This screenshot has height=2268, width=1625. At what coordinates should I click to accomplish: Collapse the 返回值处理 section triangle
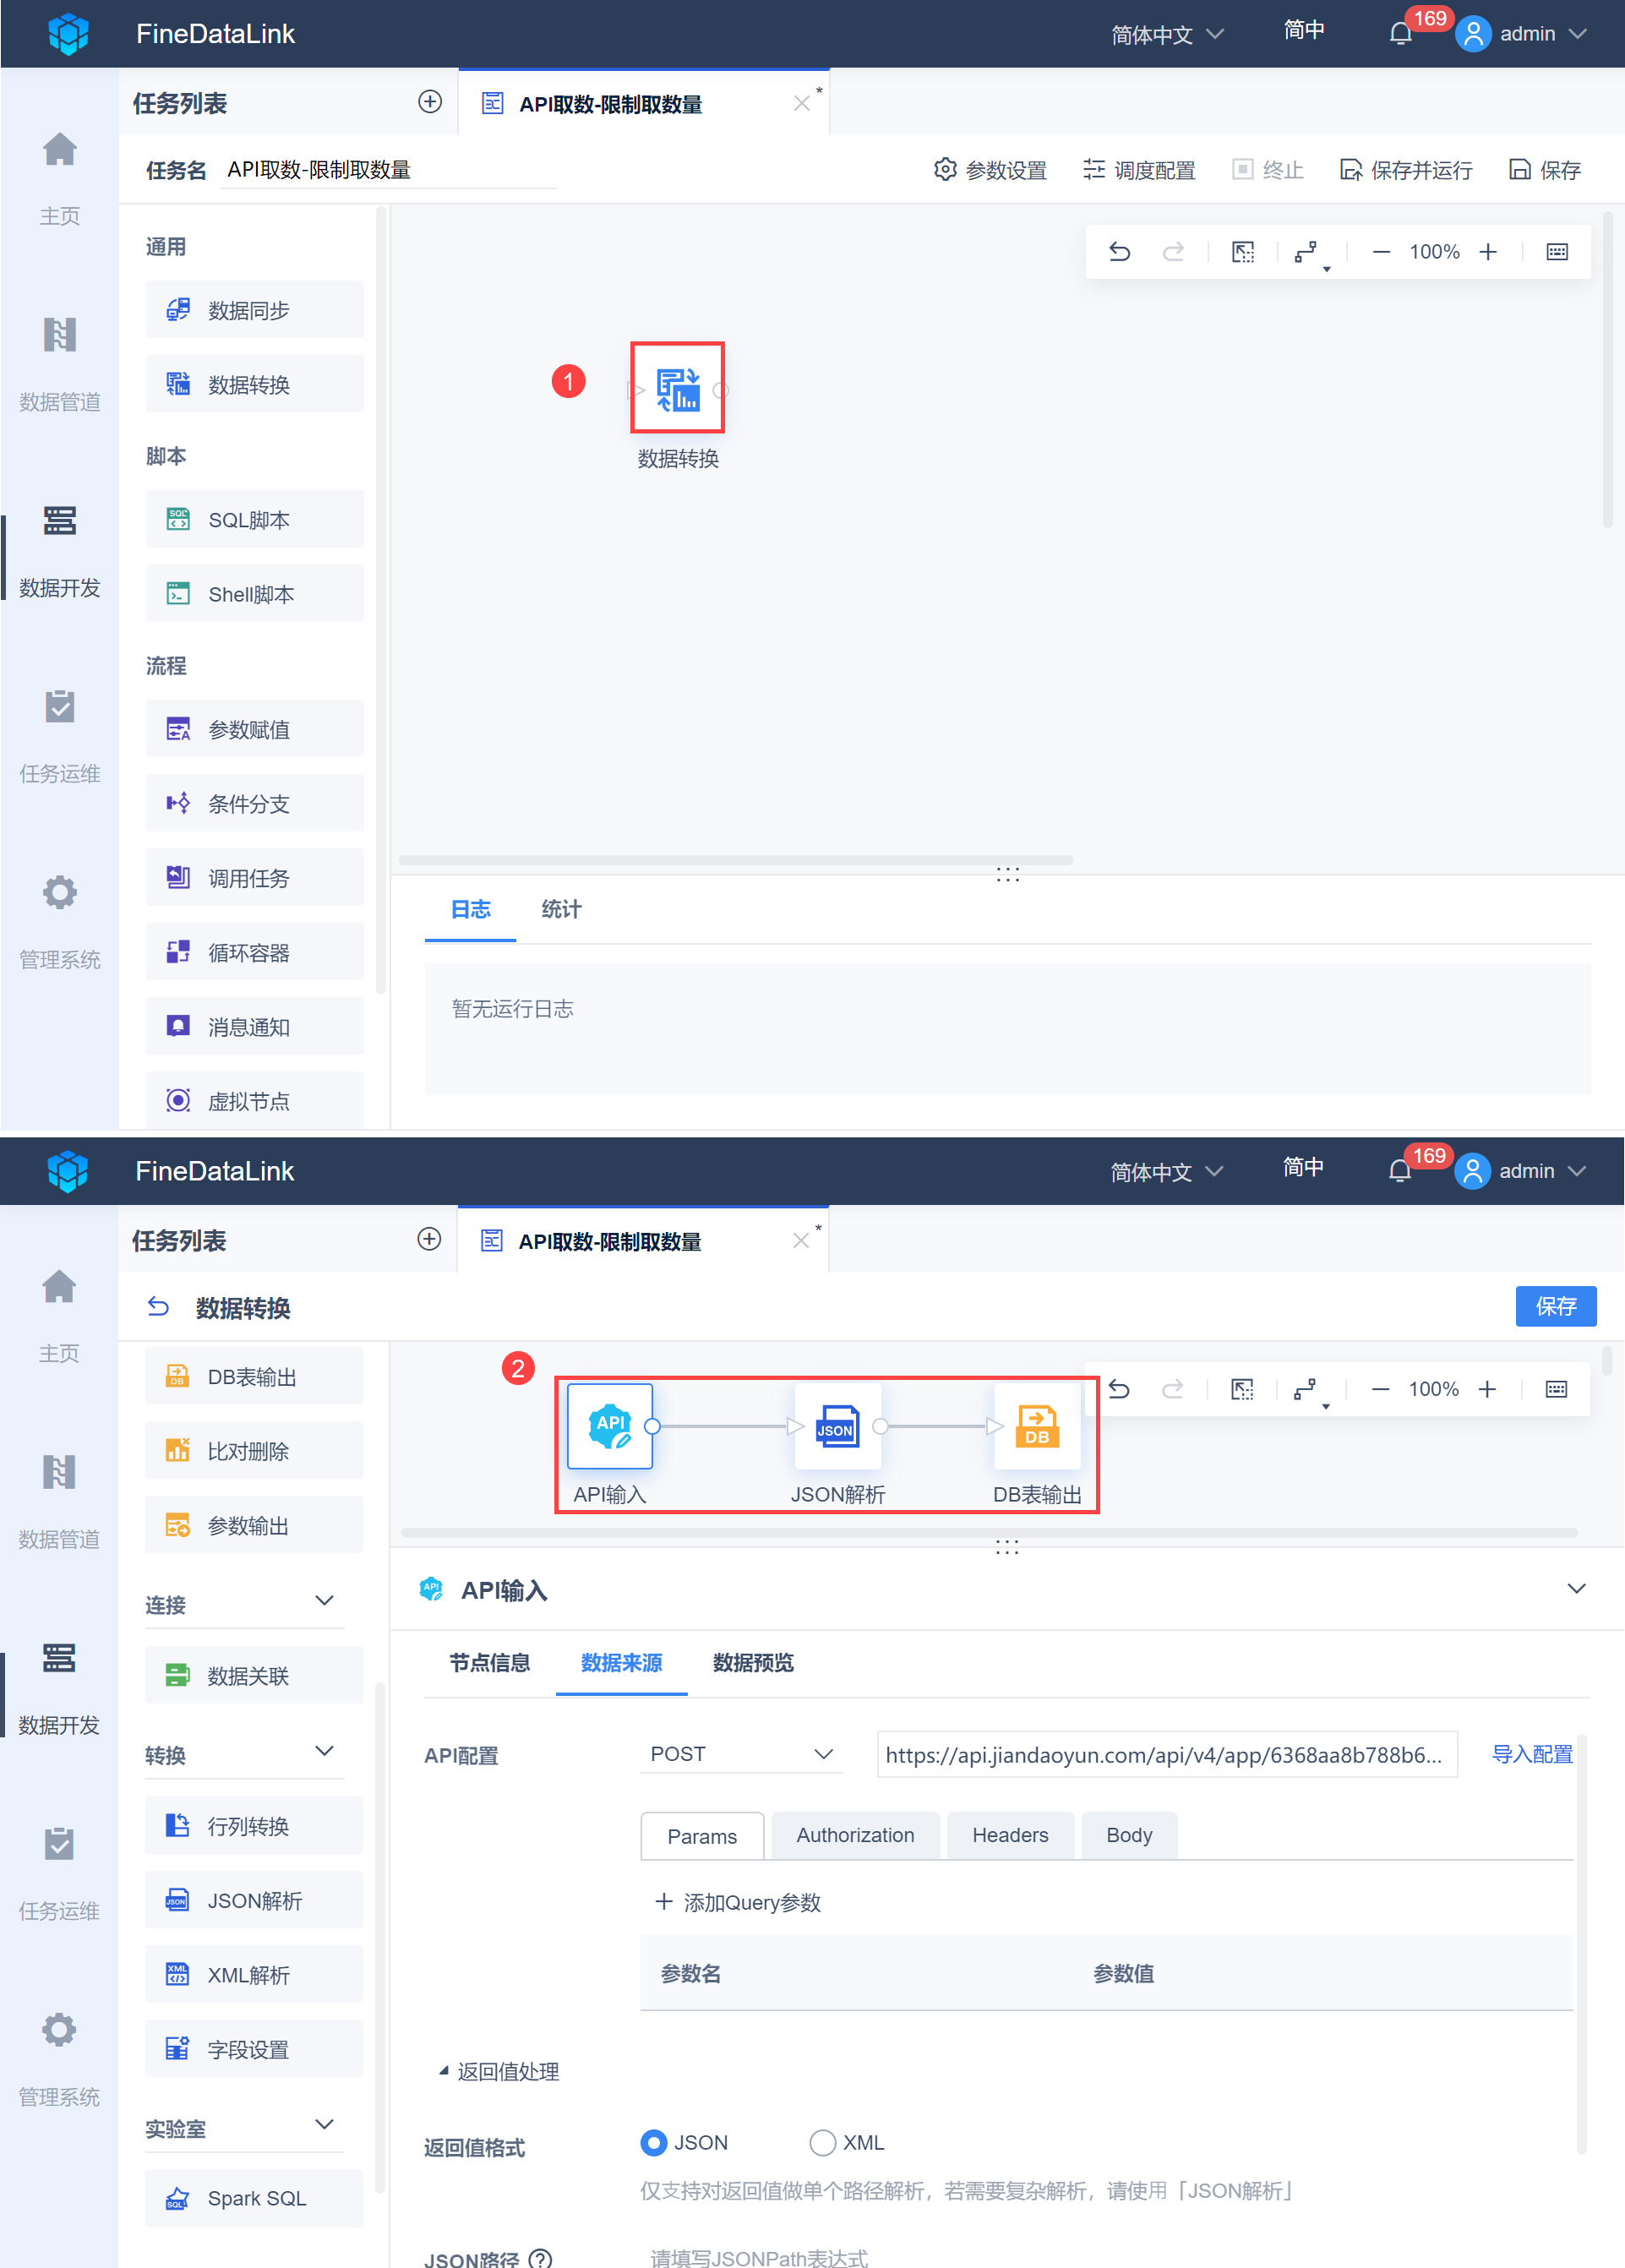coord(443,2071)
